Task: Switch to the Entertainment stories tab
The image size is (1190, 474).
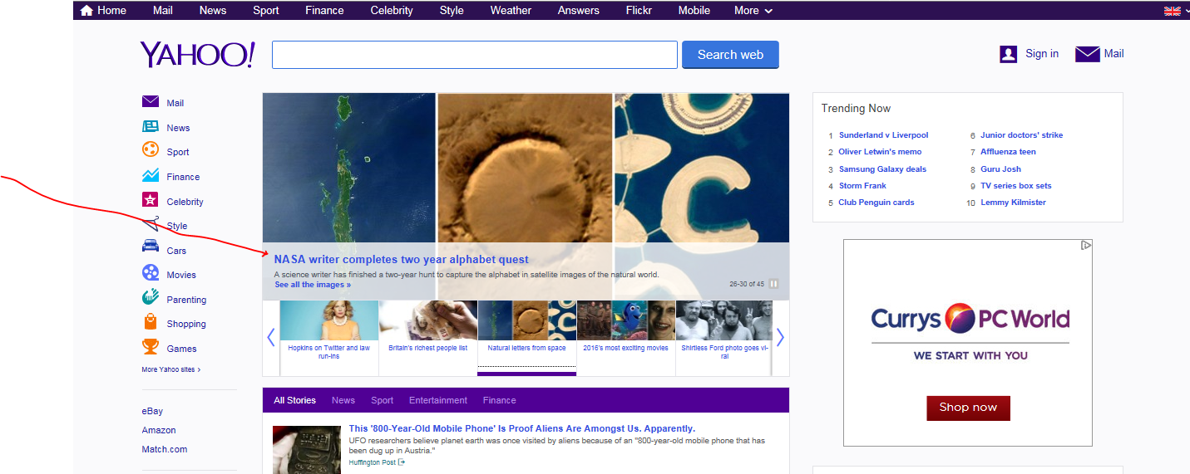Action: point(438,400)
